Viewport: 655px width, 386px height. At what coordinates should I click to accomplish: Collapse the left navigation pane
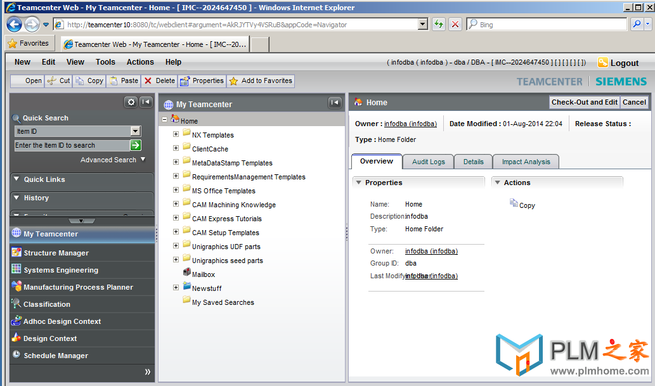(x=146, y=102)
